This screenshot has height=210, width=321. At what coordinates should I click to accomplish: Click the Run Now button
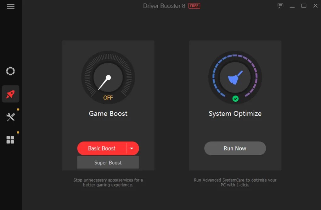235,148
